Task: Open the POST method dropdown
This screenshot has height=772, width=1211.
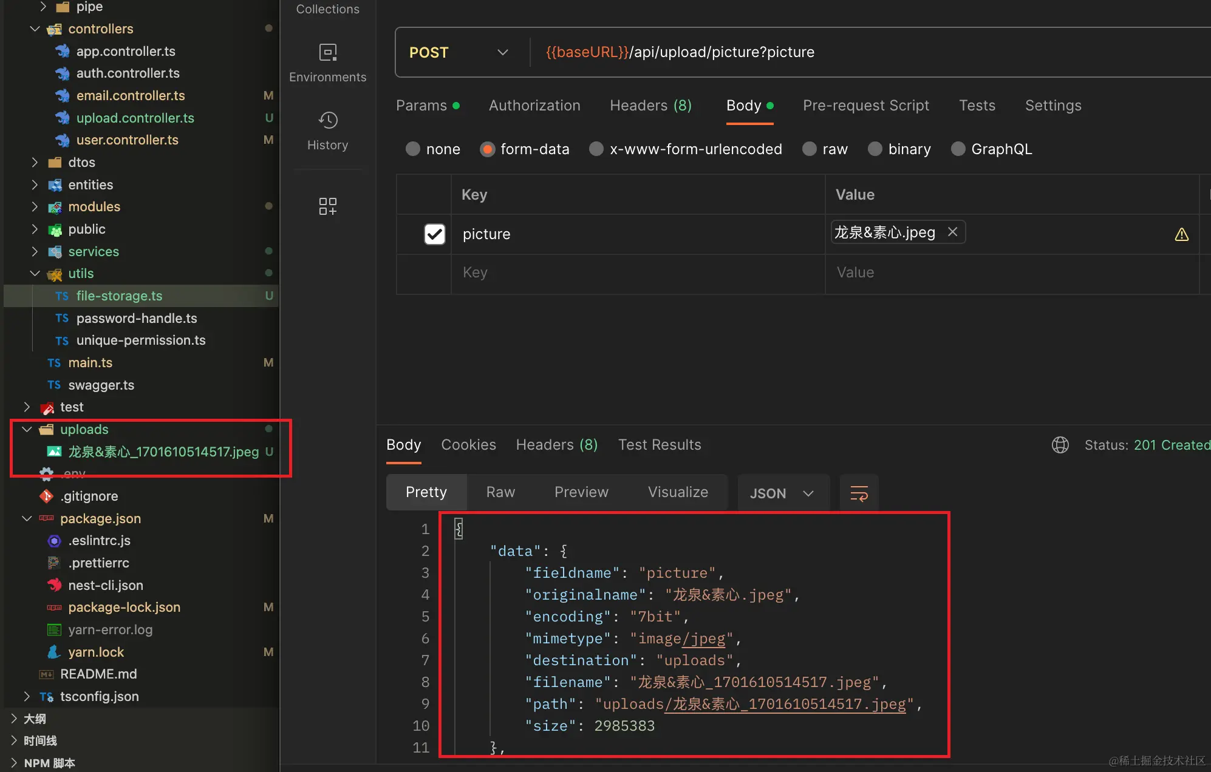Action: click(x=459, y=52)
